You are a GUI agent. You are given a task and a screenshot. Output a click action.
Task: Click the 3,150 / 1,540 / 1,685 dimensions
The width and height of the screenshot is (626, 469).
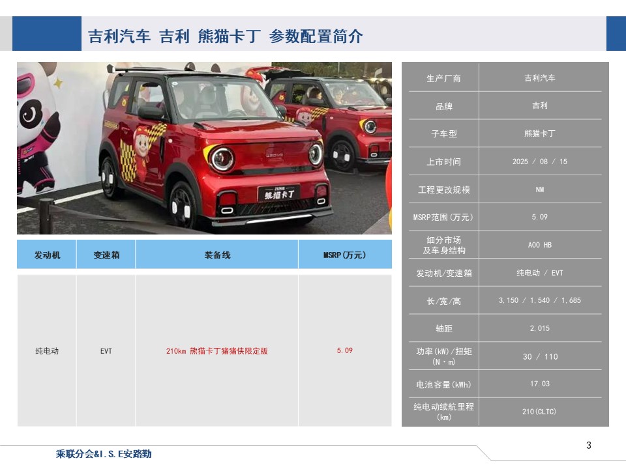pyautogui.click(x=540, y=300)
